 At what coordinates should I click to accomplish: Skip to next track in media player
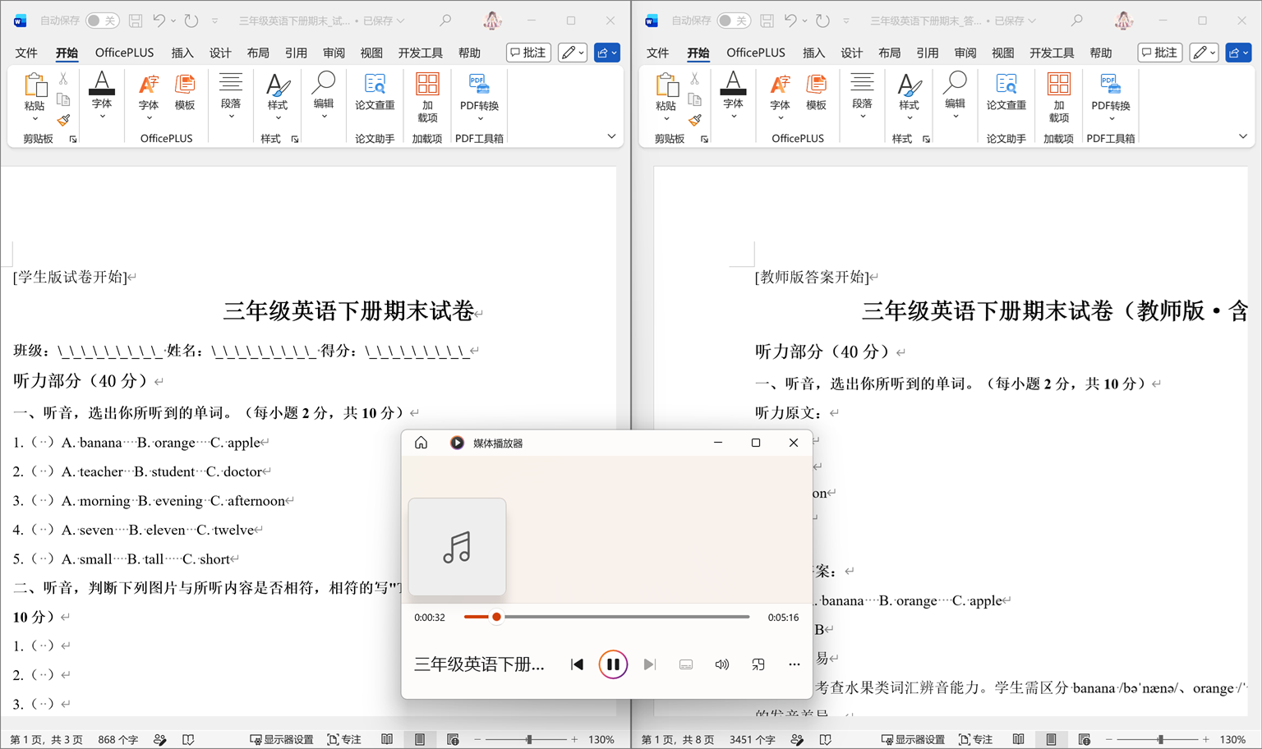point(649,664)
